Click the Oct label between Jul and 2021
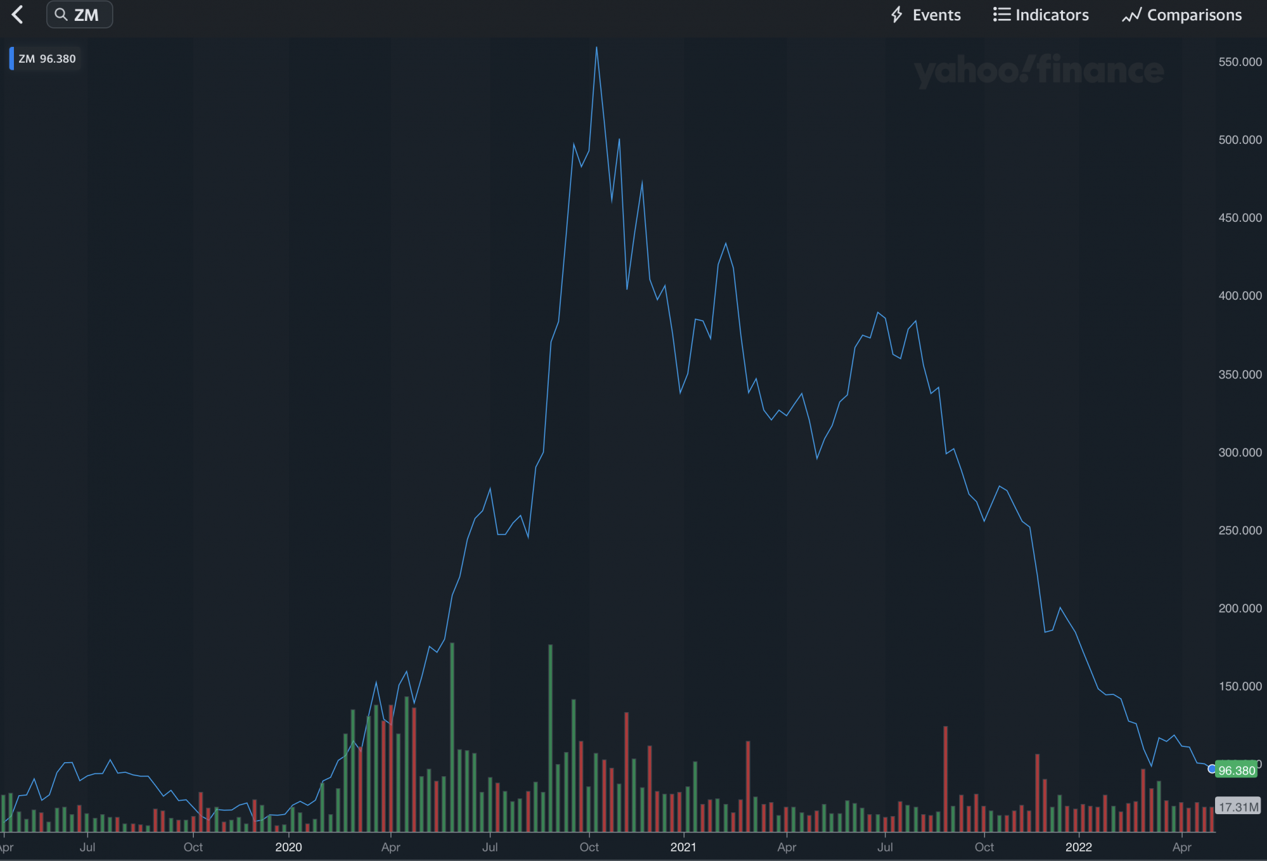This screenshot has width=1267, height=861. click(x=589, y=847)
